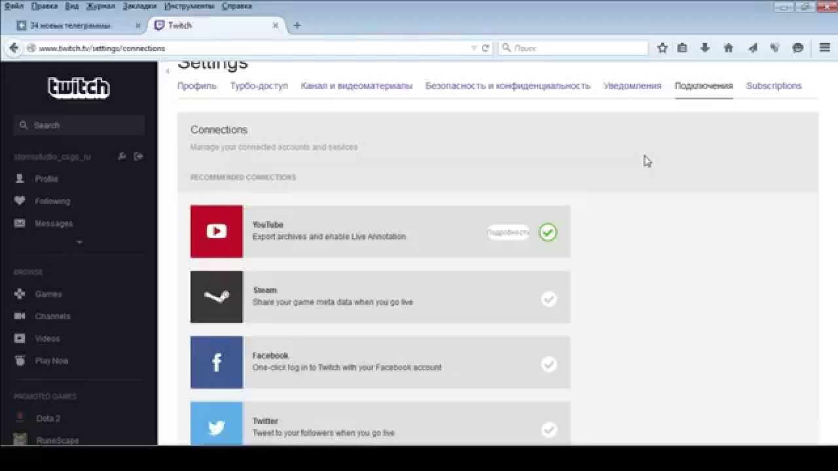Click the browser Поиск search box
838x471 pixels.
(574, 48)
